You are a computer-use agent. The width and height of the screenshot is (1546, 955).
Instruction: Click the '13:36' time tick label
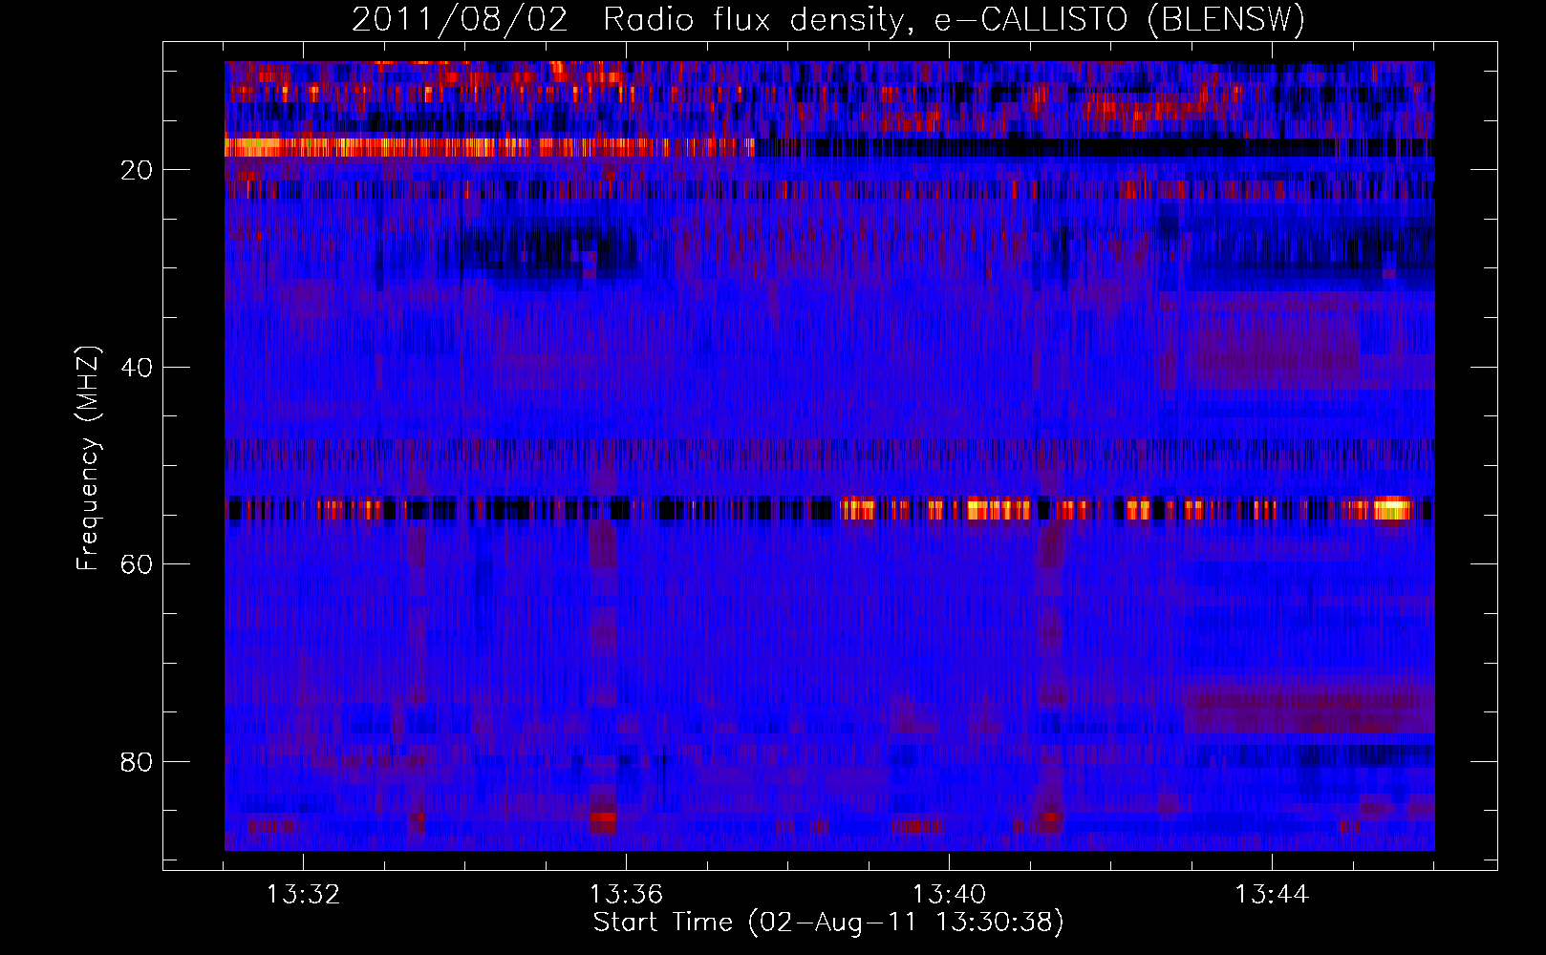pyautogui.click(x=626, y=895)
